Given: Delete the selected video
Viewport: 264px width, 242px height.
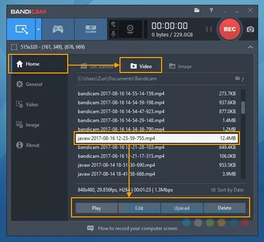Looking at the screenshot, I should 225,208.
